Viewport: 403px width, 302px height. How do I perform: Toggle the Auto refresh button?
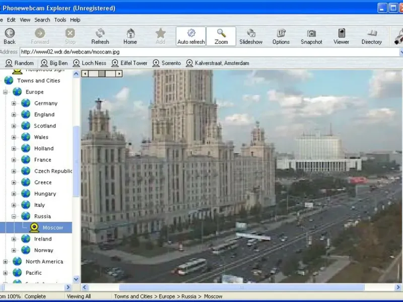pyautogui.click(x=191, y=36)
